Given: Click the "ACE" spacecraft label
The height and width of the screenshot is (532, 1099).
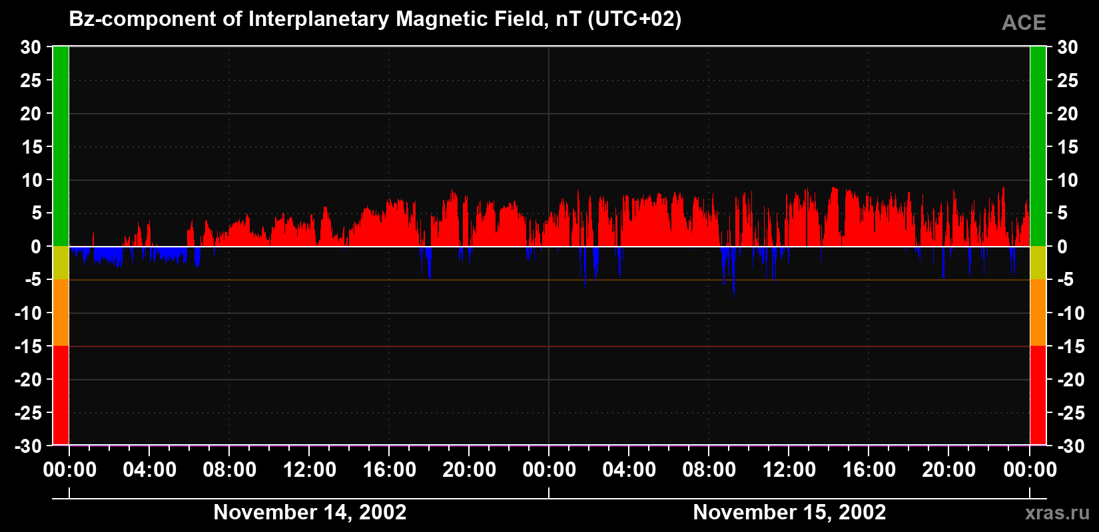Looking at the screenshot, I should [x=1024, y=23].
